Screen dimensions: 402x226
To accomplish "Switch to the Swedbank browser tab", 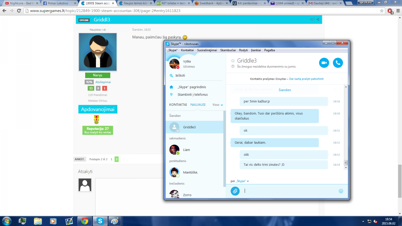I will click(x=212, y=3).
